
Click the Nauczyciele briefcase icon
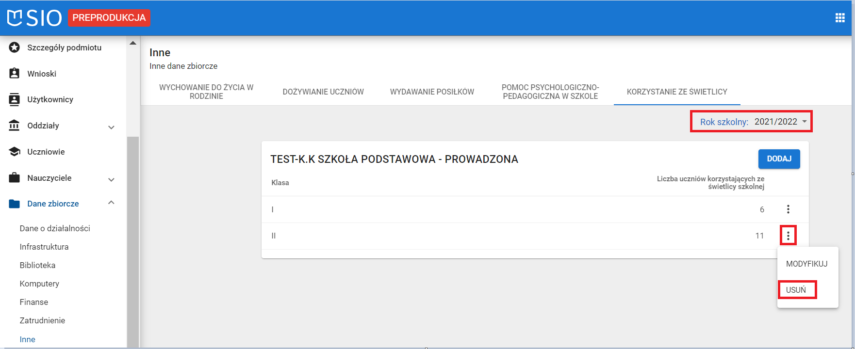(x=15, y=178)
